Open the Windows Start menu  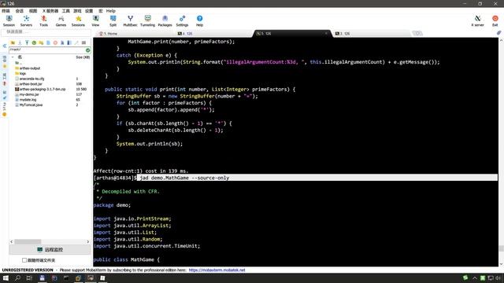[6, 277]
